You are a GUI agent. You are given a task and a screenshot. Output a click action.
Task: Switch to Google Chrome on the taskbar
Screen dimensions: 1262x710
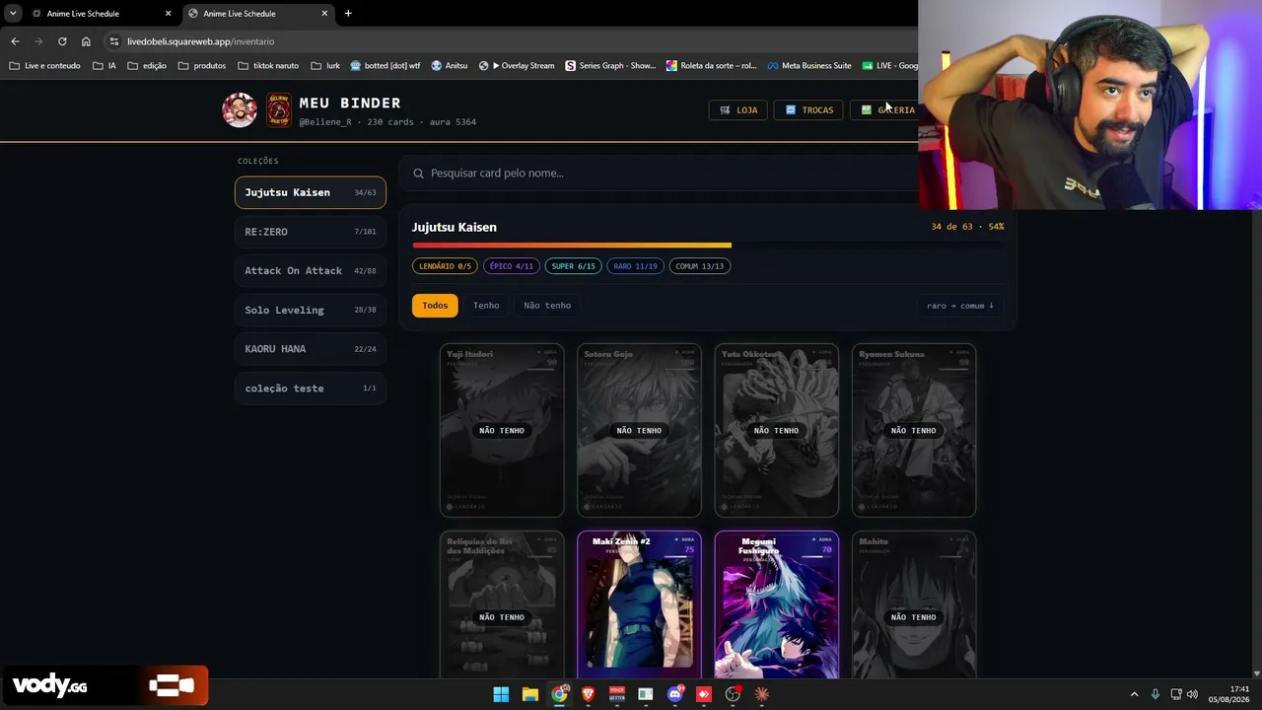tap(559, 694)
